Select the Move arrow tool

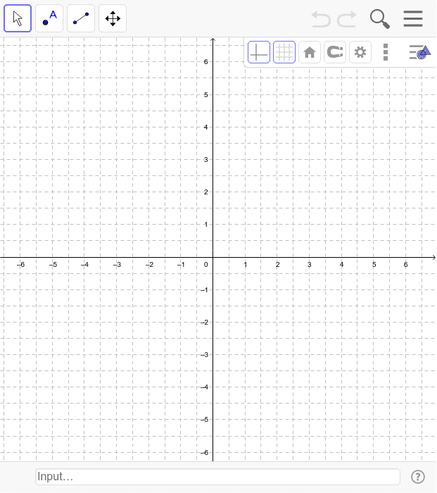(x=18, y=18)
